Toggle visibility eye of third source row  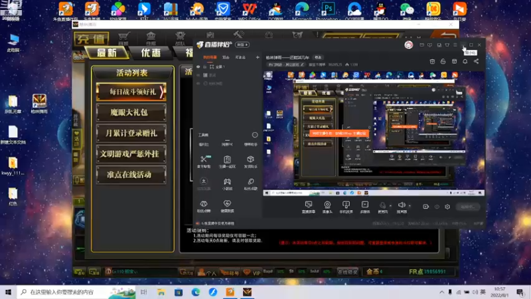coord(198,84)
